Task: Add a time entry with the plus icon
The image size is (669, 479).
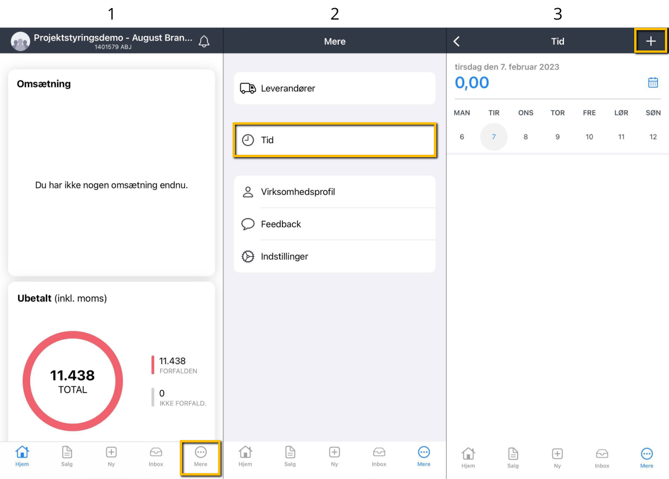Action: coord(650,41)
